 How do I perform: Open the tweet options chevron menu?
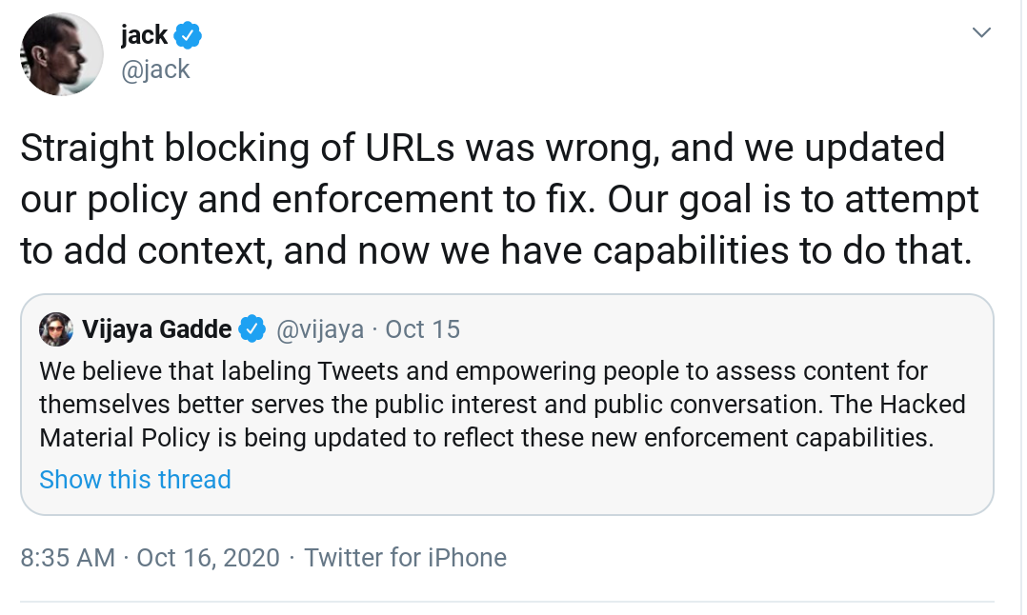981,32
